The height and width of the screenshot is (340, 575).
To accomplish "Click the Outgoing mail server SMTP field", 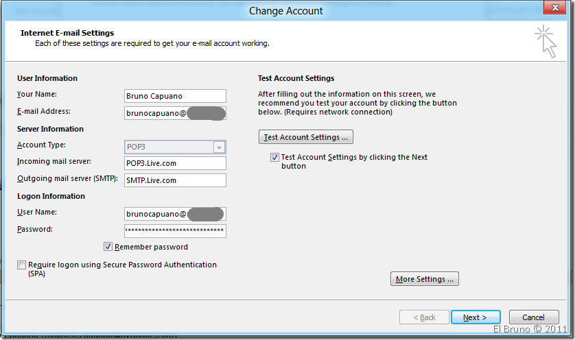I will tap(175, 180).
